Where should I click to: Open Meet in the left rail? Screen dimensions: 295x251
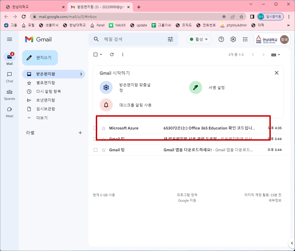(x=10, y=112)
